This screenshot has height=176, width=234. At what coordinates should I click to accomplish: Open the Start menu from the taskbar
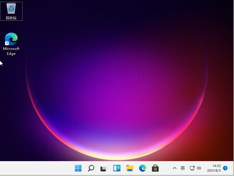tap(78, 168)
